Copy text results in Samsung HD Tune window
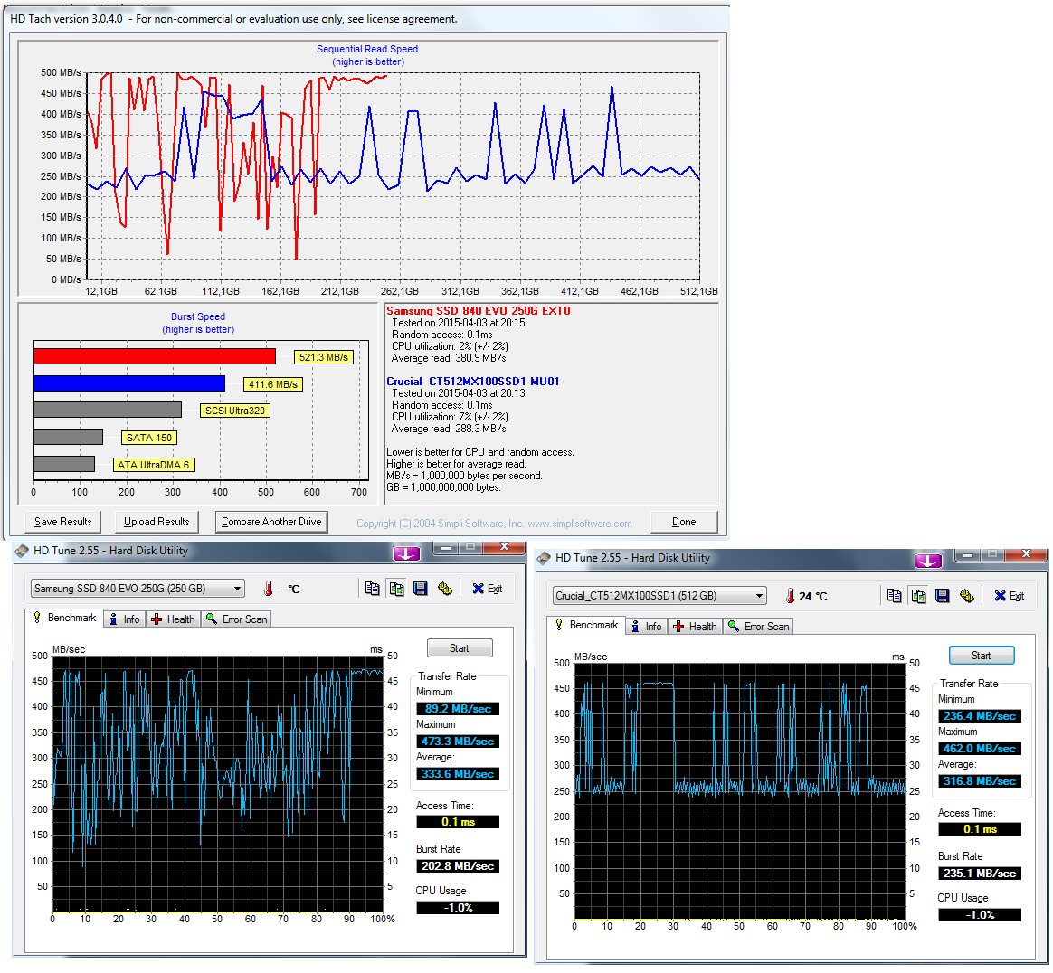The height and width of the screenshot is (973, 1053). (372, 589)
